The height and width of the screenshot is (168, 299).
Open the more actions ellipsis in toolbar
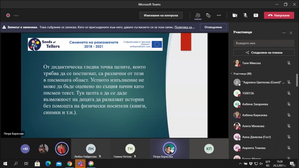point(219,15)
